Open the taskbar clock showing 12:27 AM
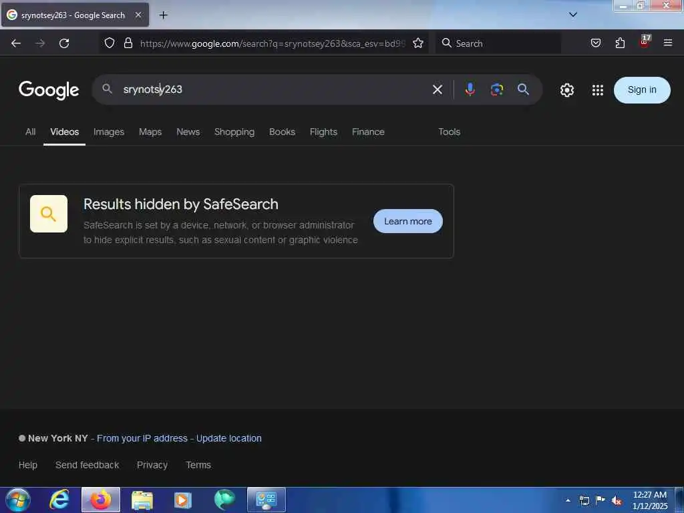The height and width of the screenshot is (513, 684). point(650,500)
